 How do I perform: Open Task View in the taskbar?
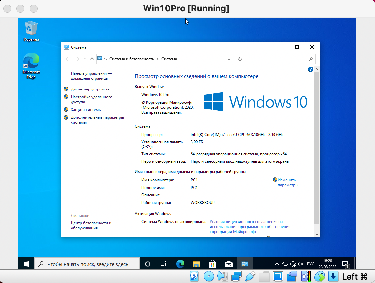coord(163,264)
